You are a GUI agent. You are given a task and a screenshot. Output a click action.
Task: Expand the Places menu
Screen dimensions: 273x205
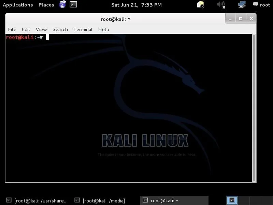[x=46, y=5]
